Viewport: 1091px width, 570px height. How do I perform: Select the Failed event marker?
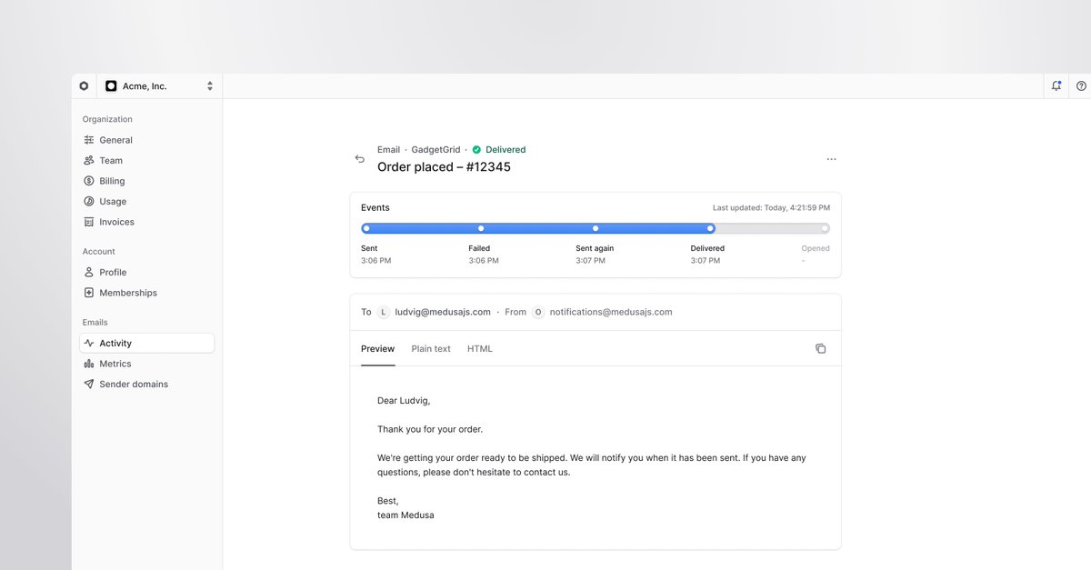[x=481, y=228]
